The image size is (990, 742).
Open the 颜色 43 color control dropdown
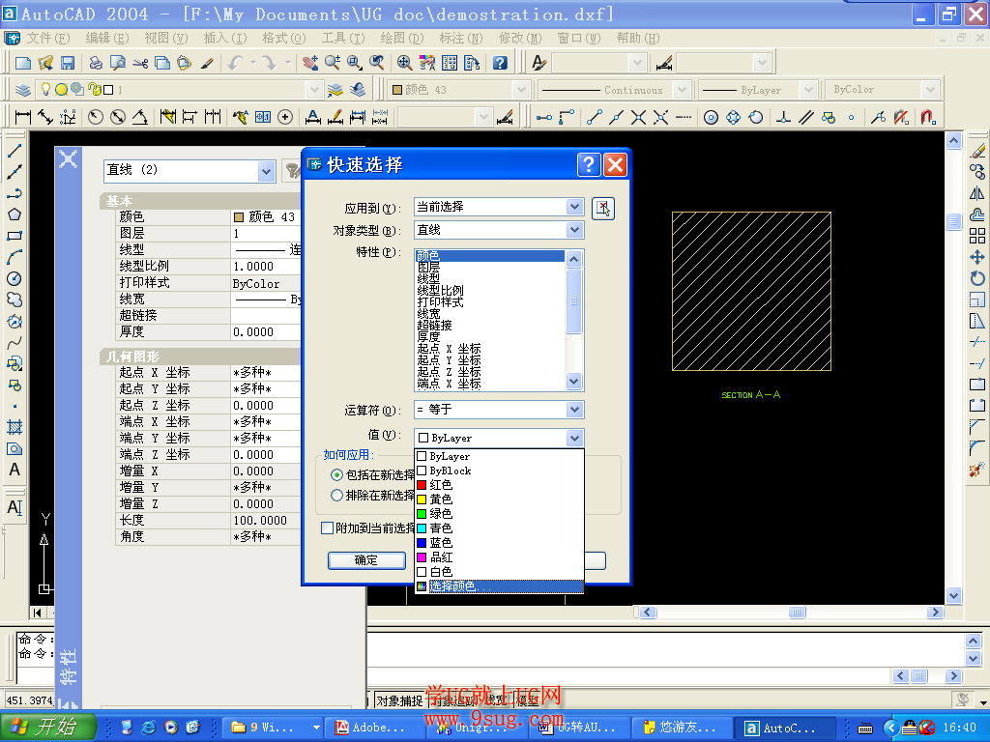pos(521,90)
